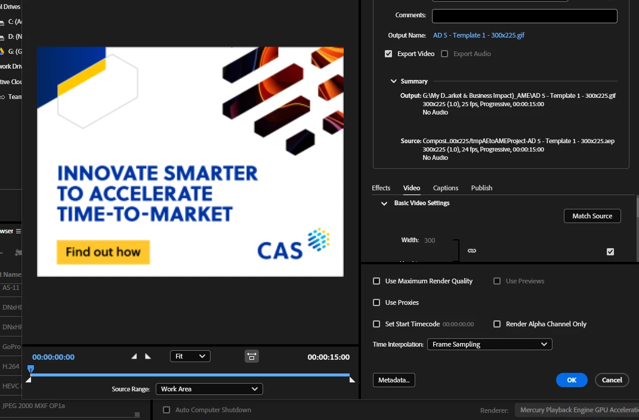639x420 pixels.
Task: Click the Set In Point triangle icon
Action: (134, 356)
